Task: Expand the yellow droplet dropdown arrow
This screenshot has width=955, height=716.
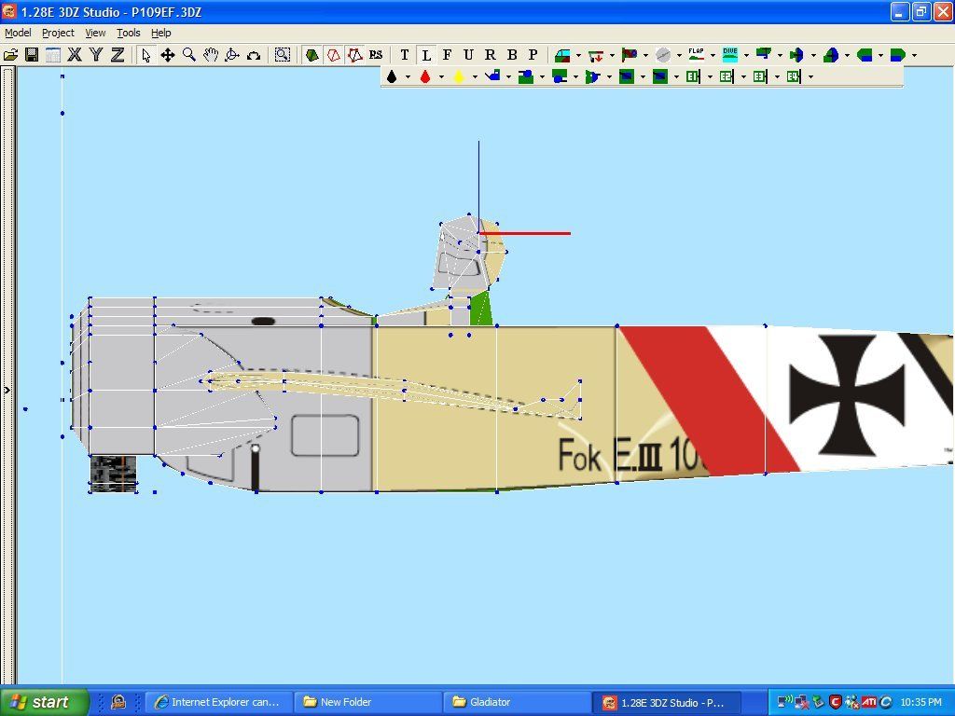Action: pyautogui.click(x=475, y=76)
